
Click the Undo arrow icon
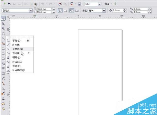(x=43, y=4)
